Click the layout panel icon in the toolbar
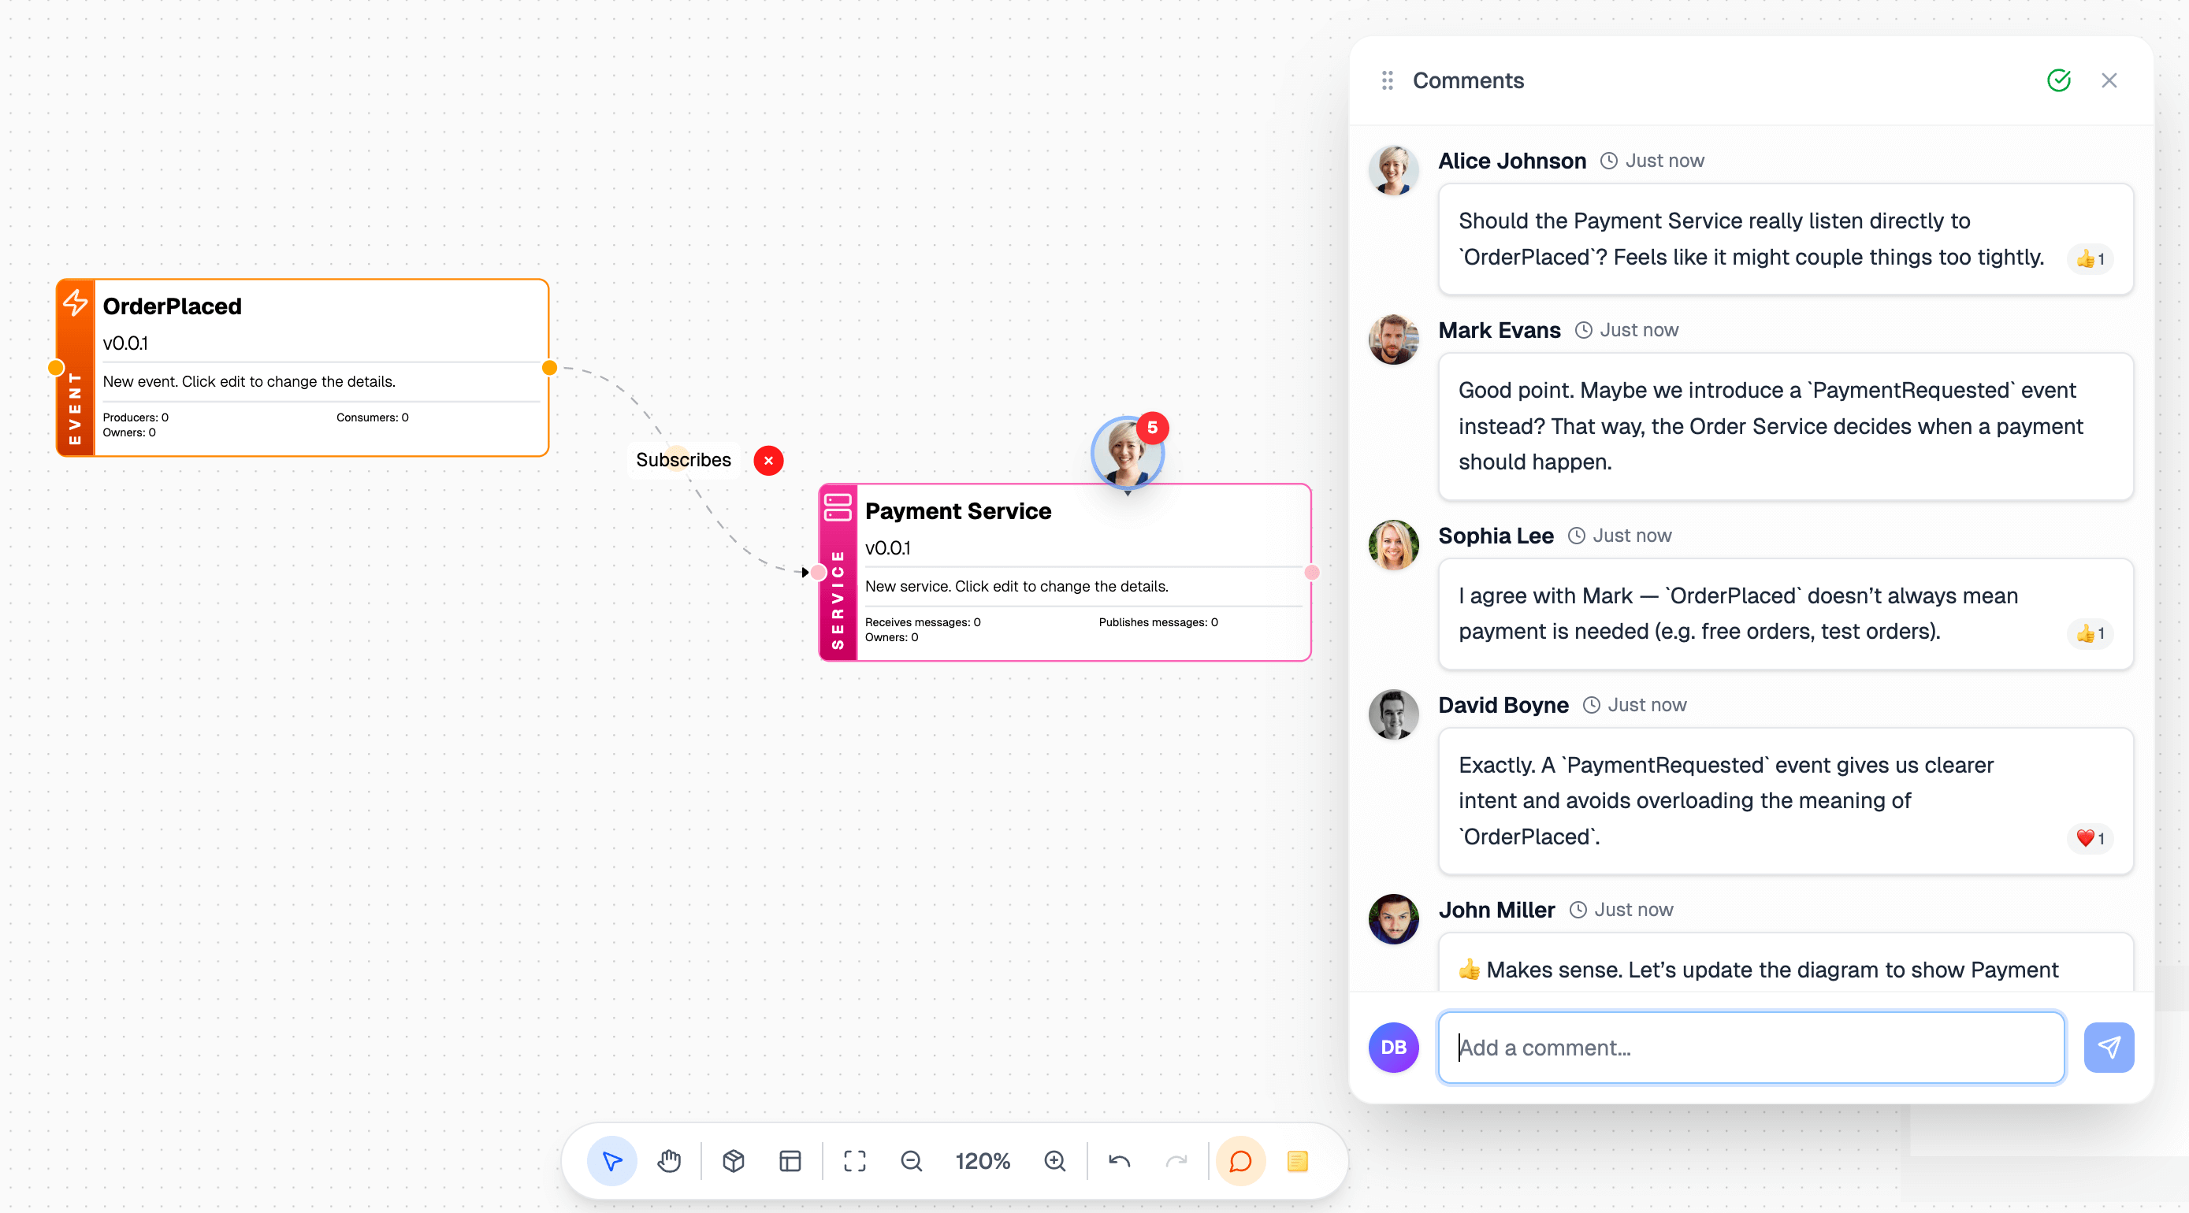The image size is (2189, 1213). click(x=790, y=1160)
